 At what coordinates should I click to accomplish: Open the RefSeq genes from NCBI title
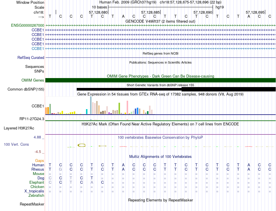[161, 53]
